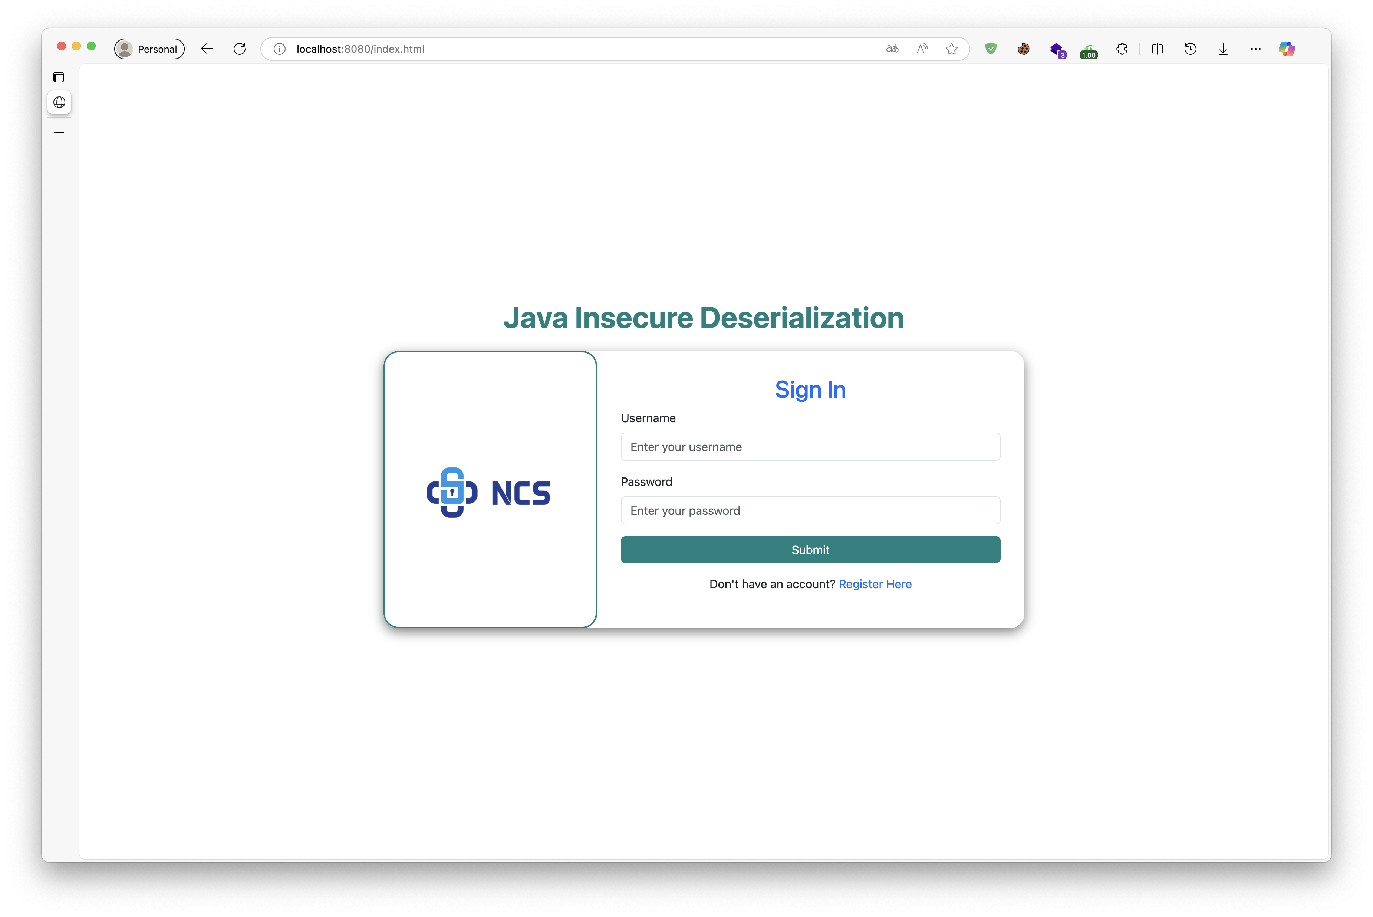This screenshot has width=1373, height=917.
Task: Open a new tab with the plus button
Action: 59,132
